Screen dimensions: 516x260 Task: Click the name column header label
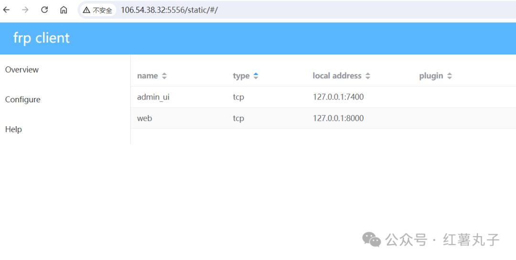coord(148,76)
